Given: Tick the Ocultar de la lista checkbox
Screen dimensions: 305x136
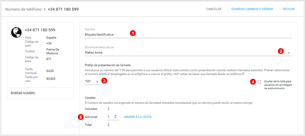Looking at the screenshot, I should tap(259, 82).
